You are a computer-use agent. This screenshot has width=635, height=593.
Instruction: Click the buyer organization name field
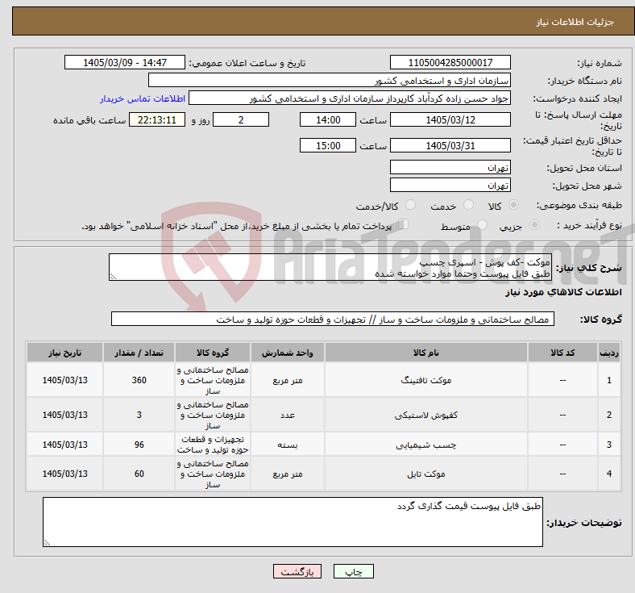(x=330, y=80)
